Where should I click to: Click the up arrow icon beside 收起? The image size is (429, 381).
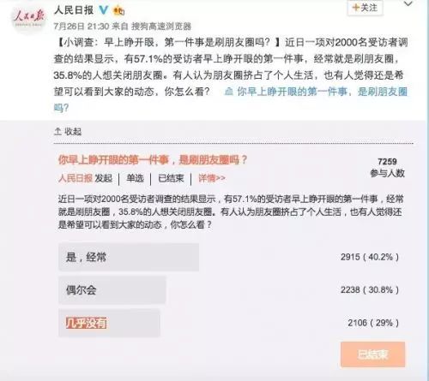pyautogui.click(x=57, y=132)
